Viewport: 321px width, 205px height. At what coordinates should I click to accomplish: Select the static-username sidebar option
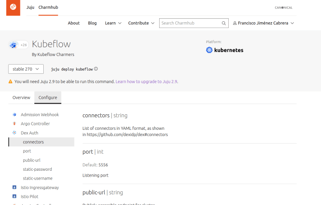tap(37, 178)
